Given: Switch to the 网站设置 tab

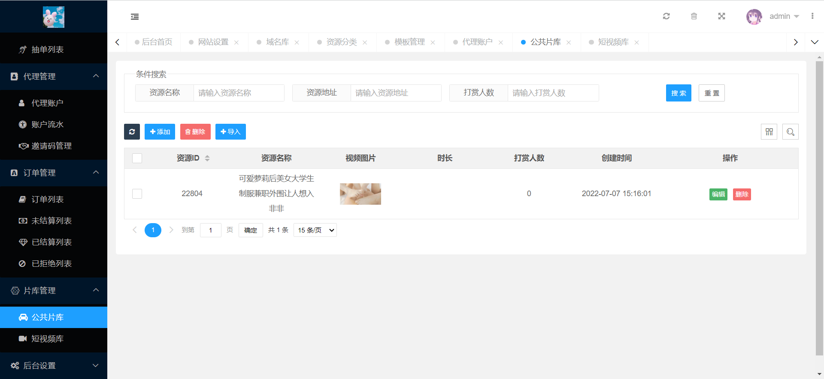Looking at the screenshot, I should tap(213, 42).
